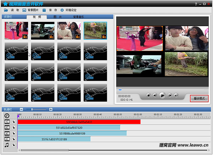Select the music track note icon
This screenshot has height=155, width=213.
coord(7,145)
